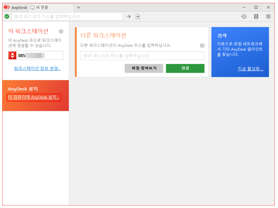Screen dimensions: 278x208
Task: Click the 파일 찾아보기 button
Action: [x=144, y=68]
